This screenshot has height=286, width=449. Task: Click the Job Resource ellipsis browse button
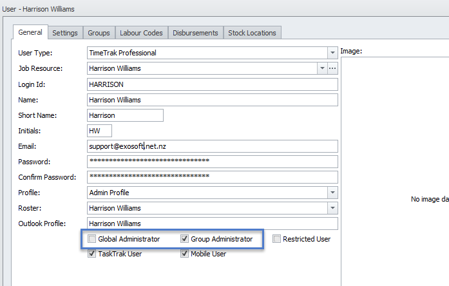point(332,68)
